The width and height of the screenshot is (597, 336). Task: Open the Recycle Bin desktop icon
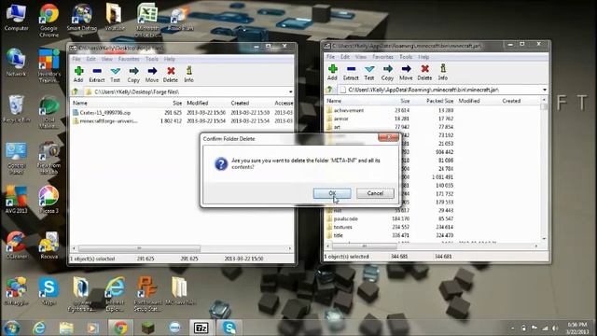17,109
